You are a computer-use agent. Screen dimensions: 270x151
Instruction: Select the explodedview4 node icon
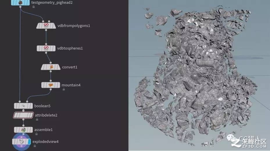coord(21,141)
